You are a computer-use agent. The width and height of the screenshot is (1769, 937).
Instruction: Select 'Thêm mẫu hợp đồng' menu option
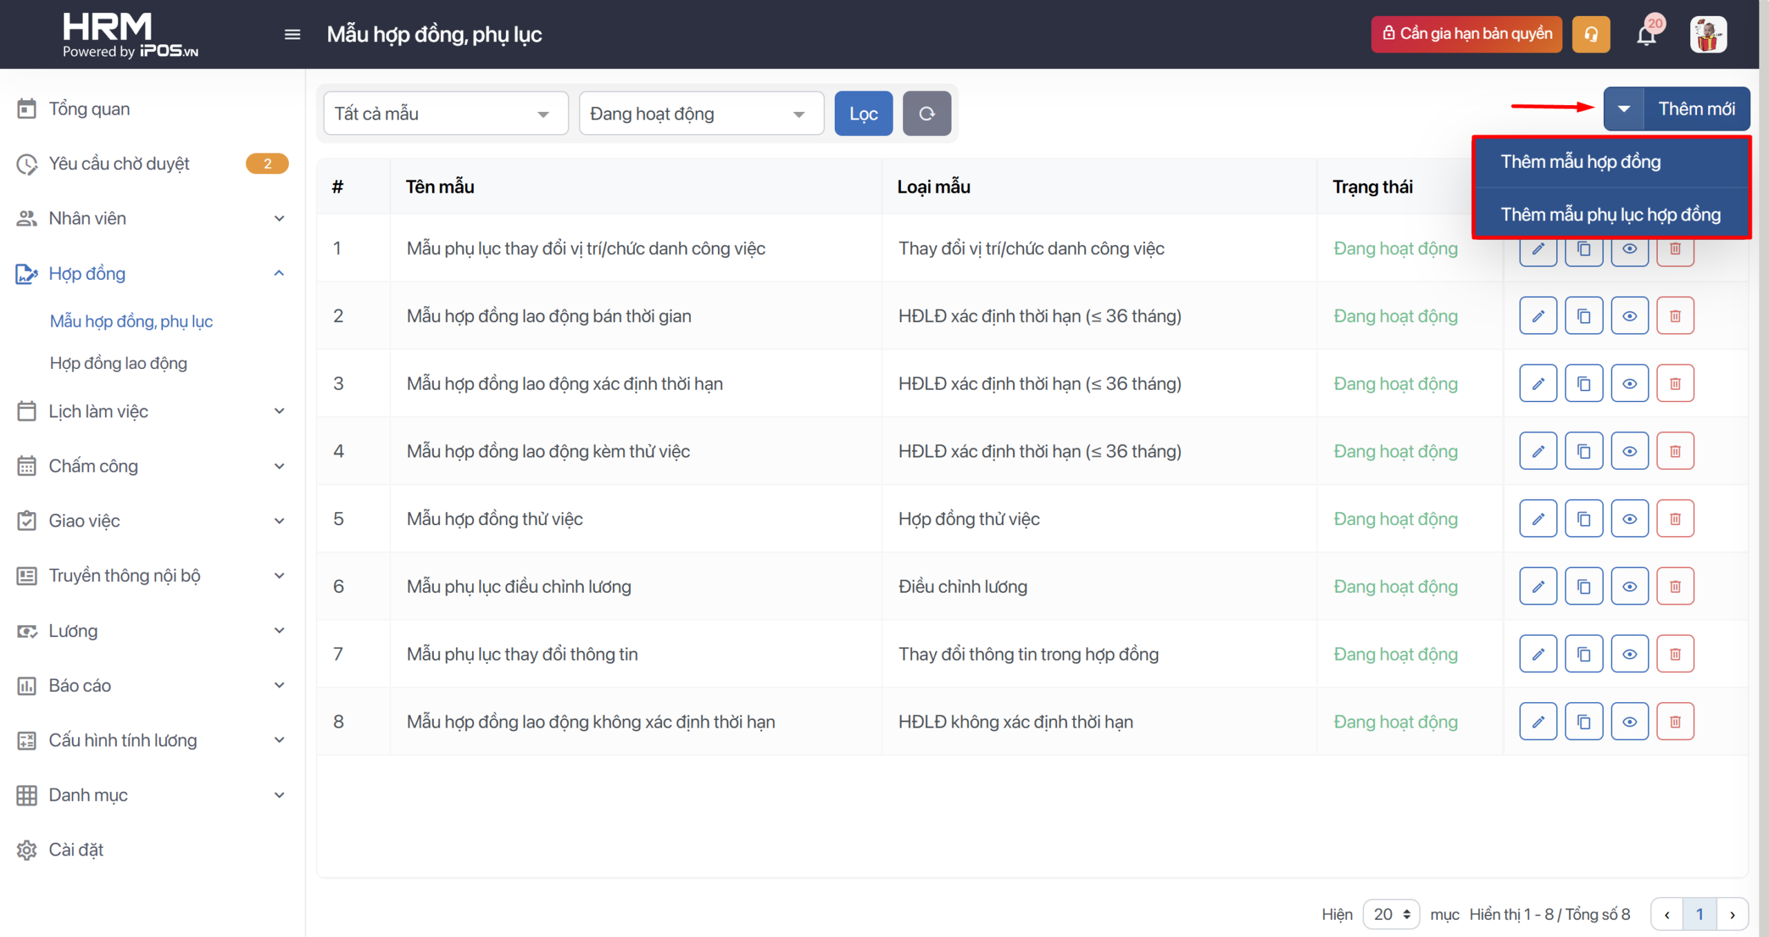(1580, 162)
